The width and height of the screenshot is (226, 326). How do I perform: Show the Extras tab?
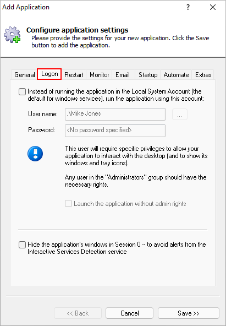pos(203,75)
